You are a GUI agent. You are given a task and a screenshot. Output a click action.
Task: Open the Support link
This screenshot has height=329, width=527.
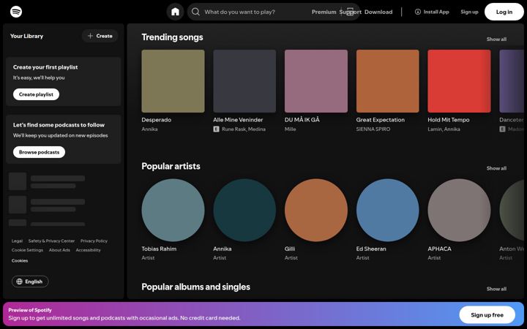[x=350, y=12]
